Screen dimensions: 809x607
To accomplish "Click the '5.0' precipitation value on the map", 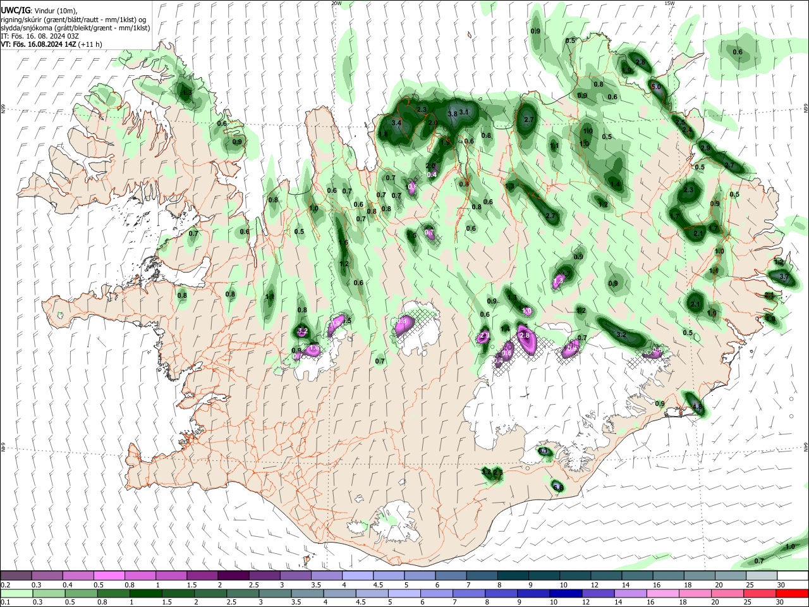I will (655, 87).
